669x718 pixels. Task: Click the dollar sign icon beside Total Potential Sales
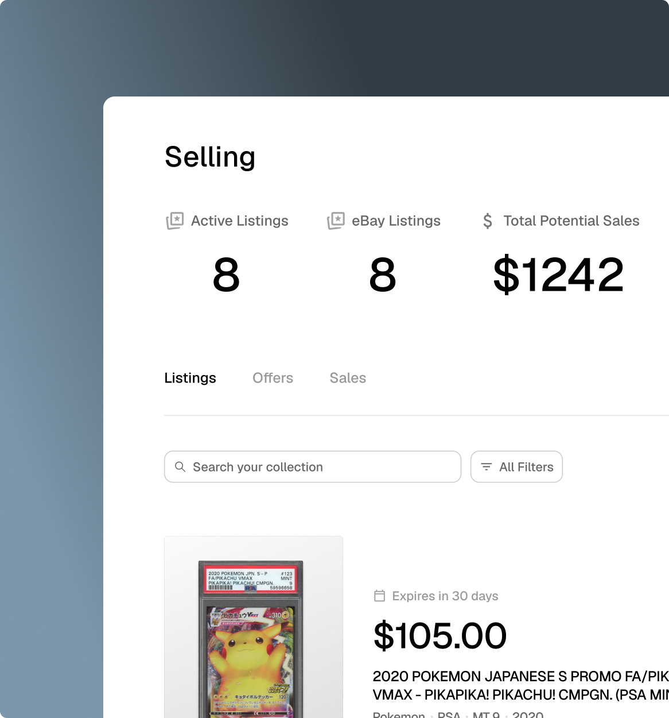coord(488,221)
